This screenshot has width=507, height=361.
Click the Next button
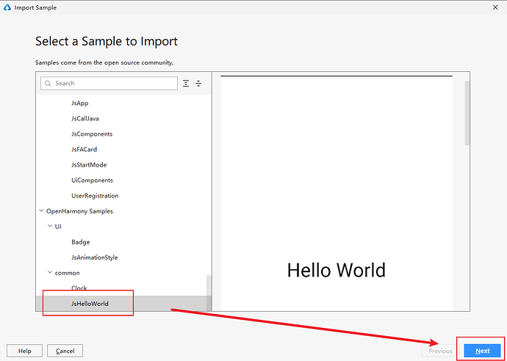point(483,351)
